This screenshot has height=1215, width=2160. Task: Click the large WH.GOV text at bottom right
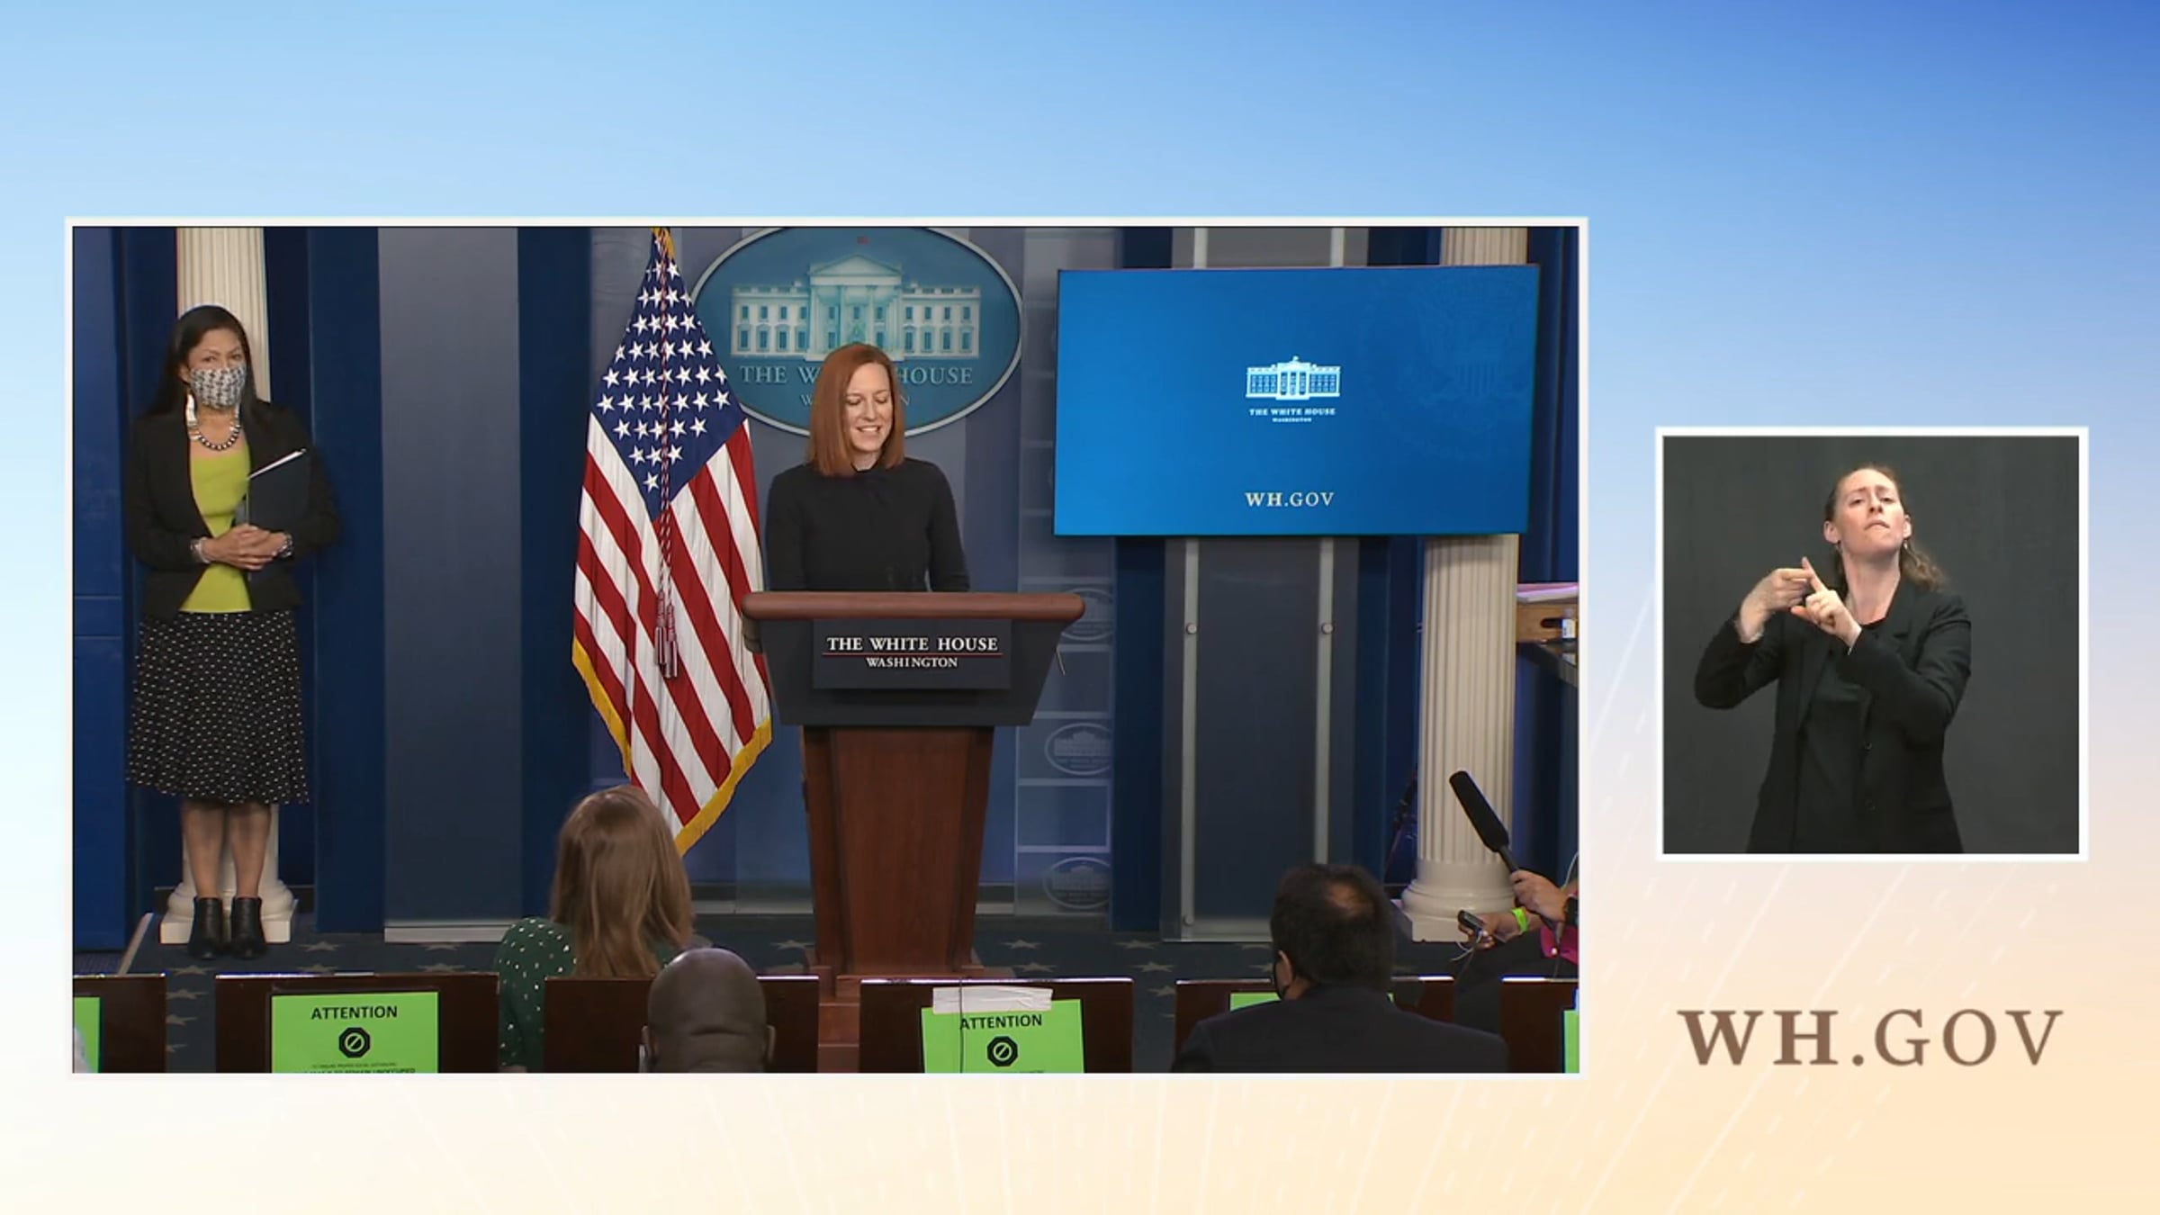pyautogui.click(x=1869, y=1038)
